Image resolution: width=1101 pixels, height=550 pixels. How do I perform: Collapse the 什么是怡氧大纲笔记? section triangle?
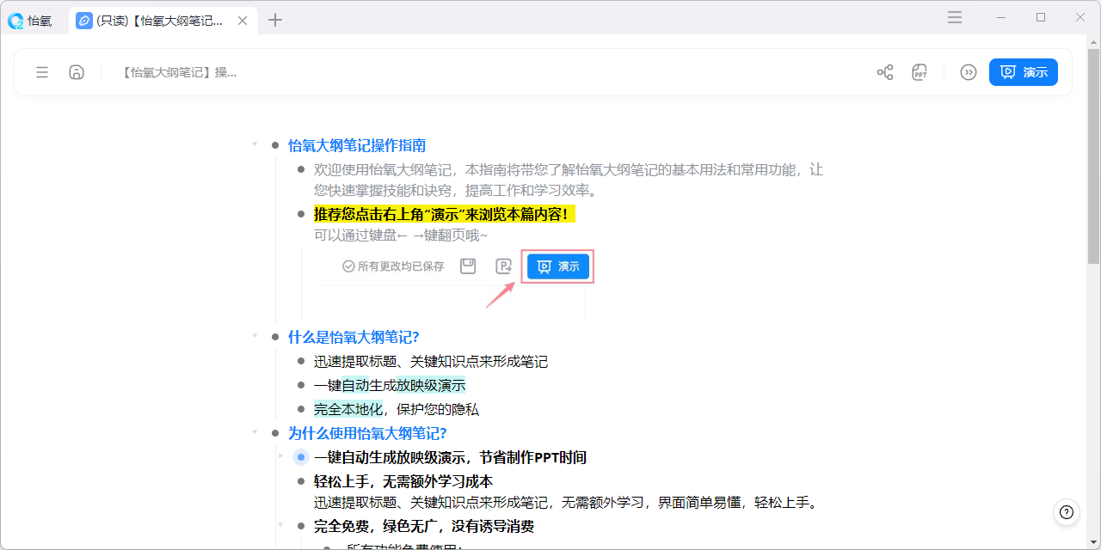point(255,336)
